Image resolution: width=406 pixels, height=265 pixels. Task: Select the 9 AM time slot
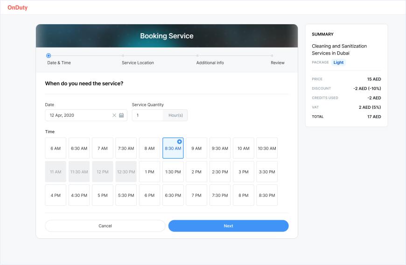pos(196,148)
